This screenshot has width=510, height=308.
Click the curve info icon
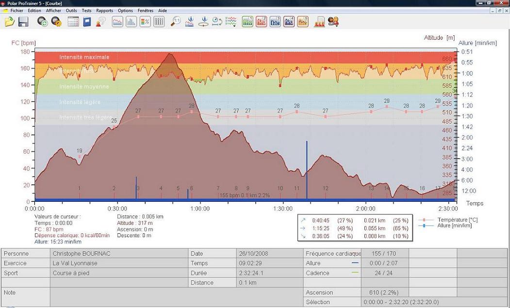[190, 22]
